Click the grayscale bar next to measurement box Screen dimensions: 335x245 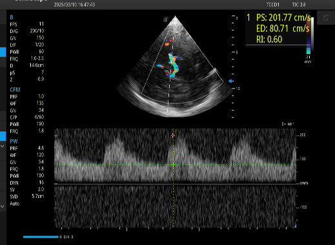[312, 34]
